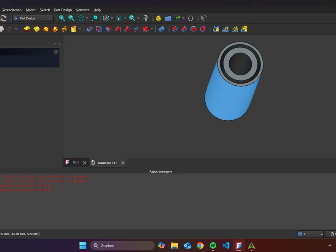Open the Part Design workbench selector
The width and height of the screenshot is (336, 252).
pos(33,18)
